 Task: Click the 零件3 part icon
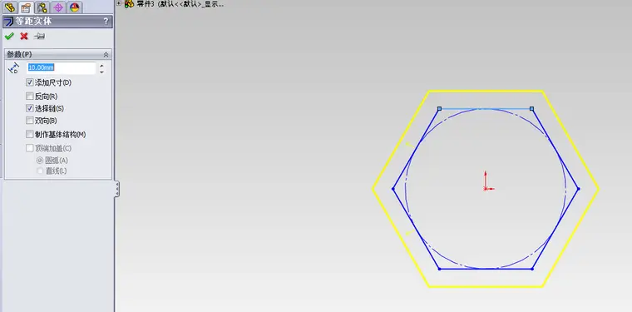coord(129,4)
